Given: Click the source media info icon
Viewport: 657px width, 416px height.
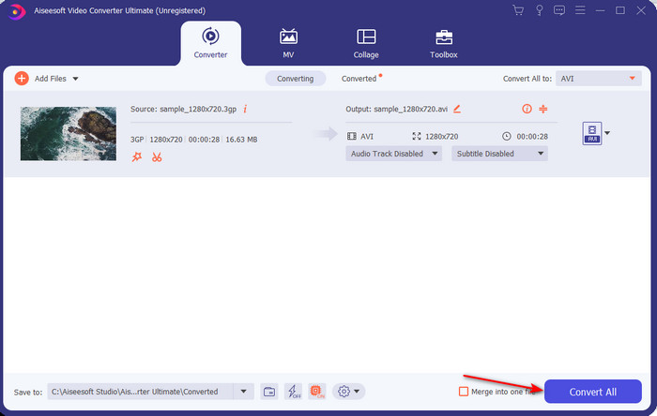Looking at the screenshot, I should (245, 109).
